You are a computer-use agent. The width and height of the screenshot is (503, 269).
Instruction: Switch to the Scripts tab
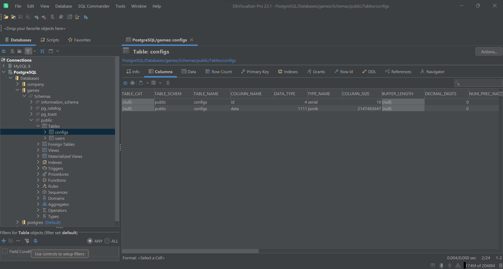50,40
